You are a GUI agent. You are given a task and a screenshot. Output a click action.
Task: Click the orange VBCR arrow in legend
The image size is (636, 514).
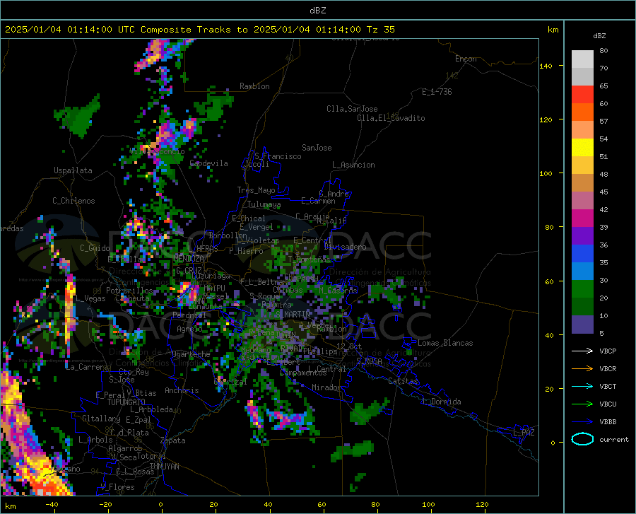click(x=582, y=369)
